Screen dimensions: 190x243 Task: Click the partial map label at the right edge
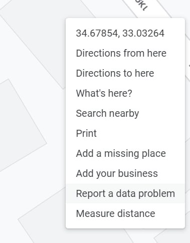[x=189, y=66]
